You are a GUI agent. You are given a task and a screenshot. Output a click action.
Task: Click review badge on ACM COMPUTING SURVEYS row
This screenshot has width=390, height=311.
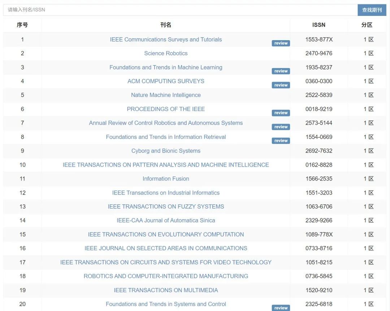[x=281, y=85]
